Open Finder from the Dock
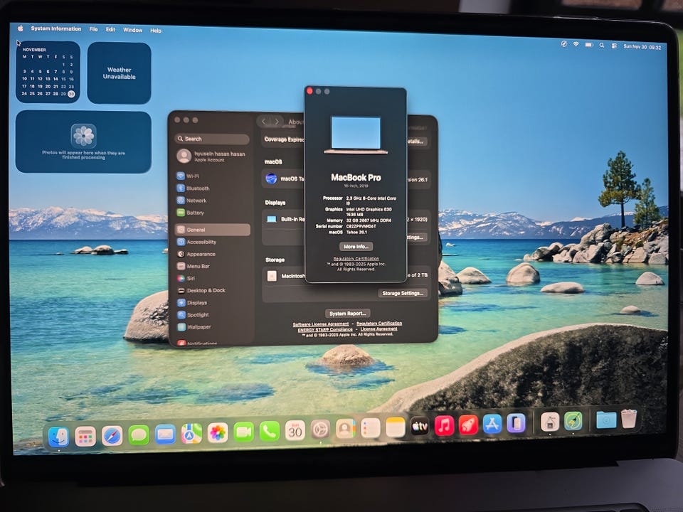683x512 pixels. point(59,437)
